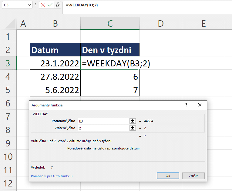Screen dimensions: 232x191
Task: Click the formula bar text =WEEKDAY(B3;2)
Action: [82, 5]
